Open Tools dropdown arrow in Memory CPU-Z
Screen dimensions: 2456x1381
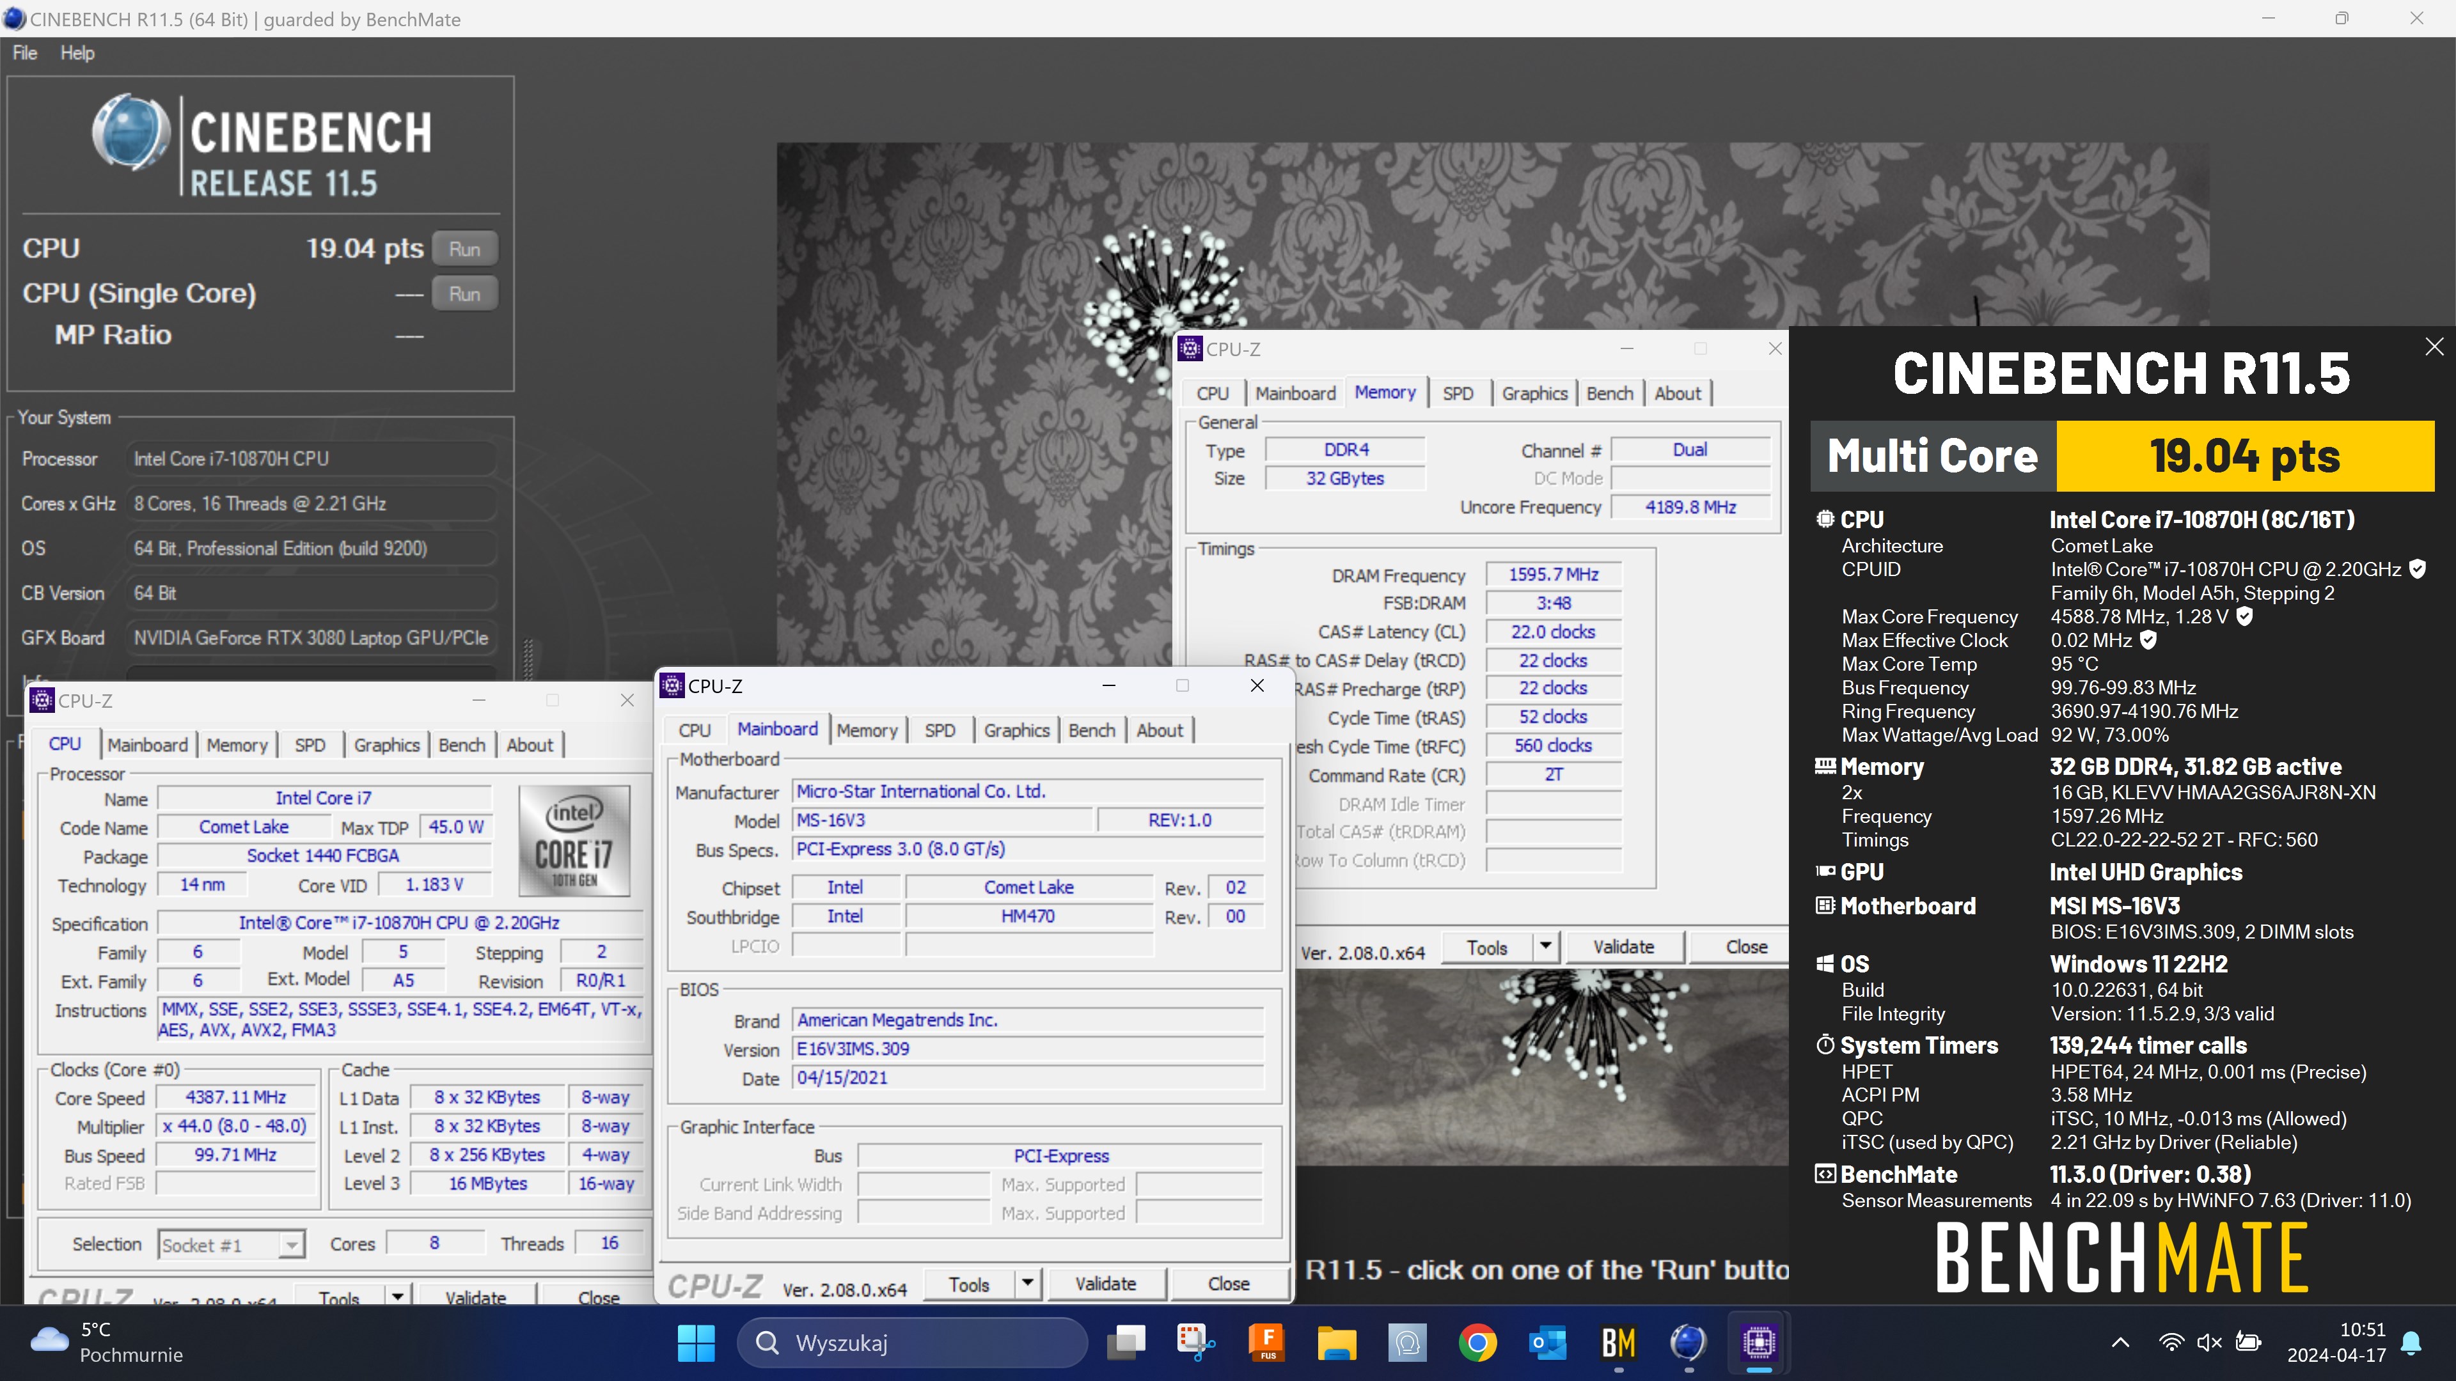point(1545,946)
